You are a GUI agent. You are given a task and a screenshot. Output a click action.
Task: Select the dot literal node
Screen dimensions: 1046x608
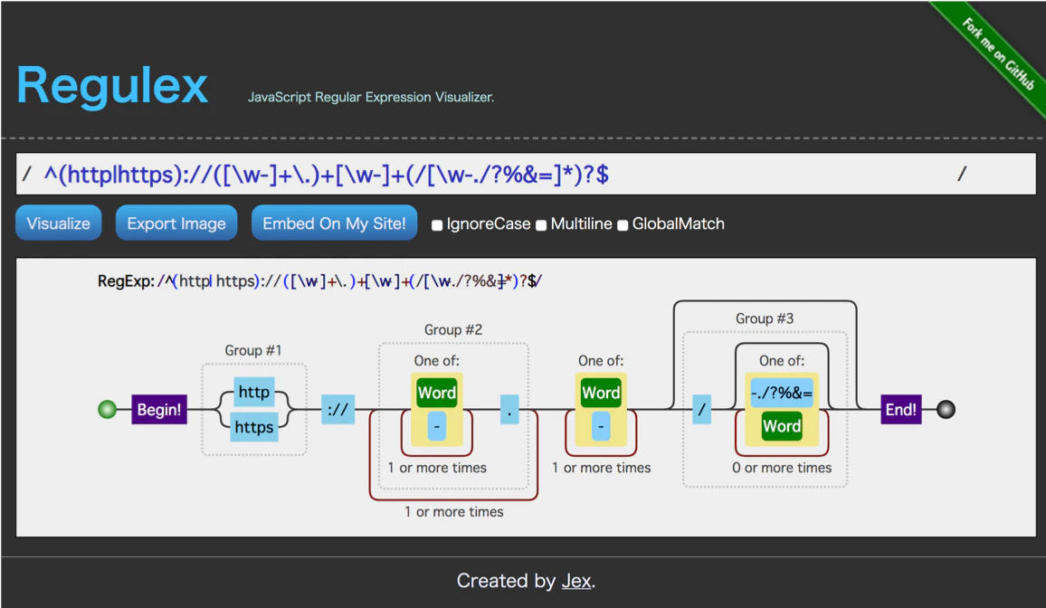tap(509, 409)
